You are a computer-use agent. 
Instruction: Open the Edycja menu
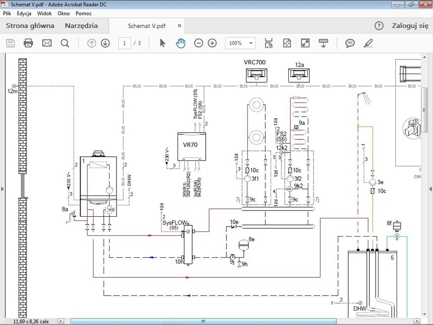coord(24,13)
